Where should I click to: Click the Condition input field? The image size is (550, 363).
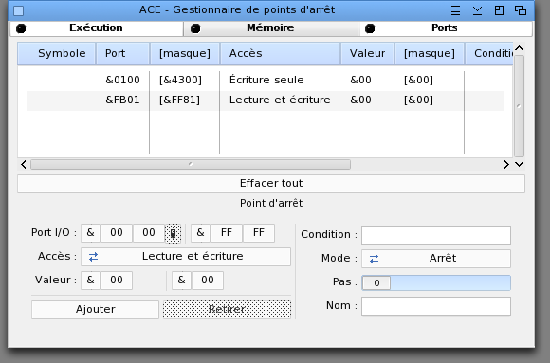click(436, 235)
